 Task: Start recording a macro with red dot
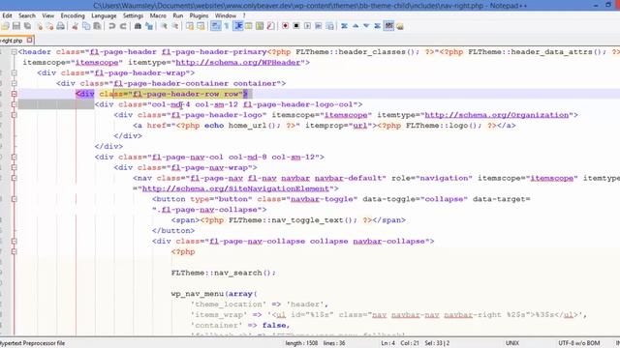(285, 26)
